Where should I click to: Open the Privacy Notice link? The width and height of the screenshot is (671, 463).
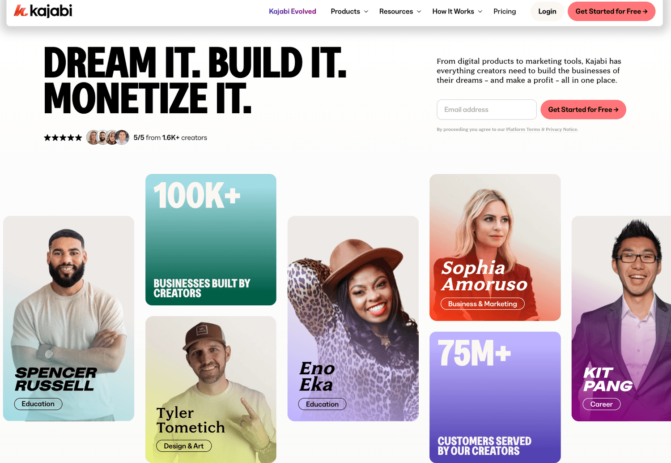(x=562, y=129)
